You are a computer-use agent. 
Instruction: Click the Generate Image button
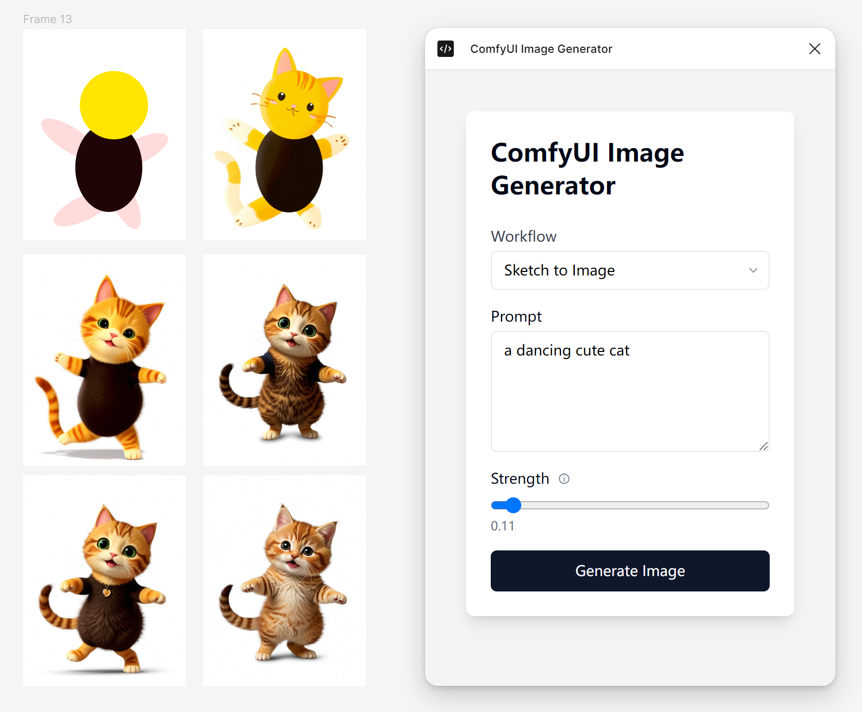630,571
